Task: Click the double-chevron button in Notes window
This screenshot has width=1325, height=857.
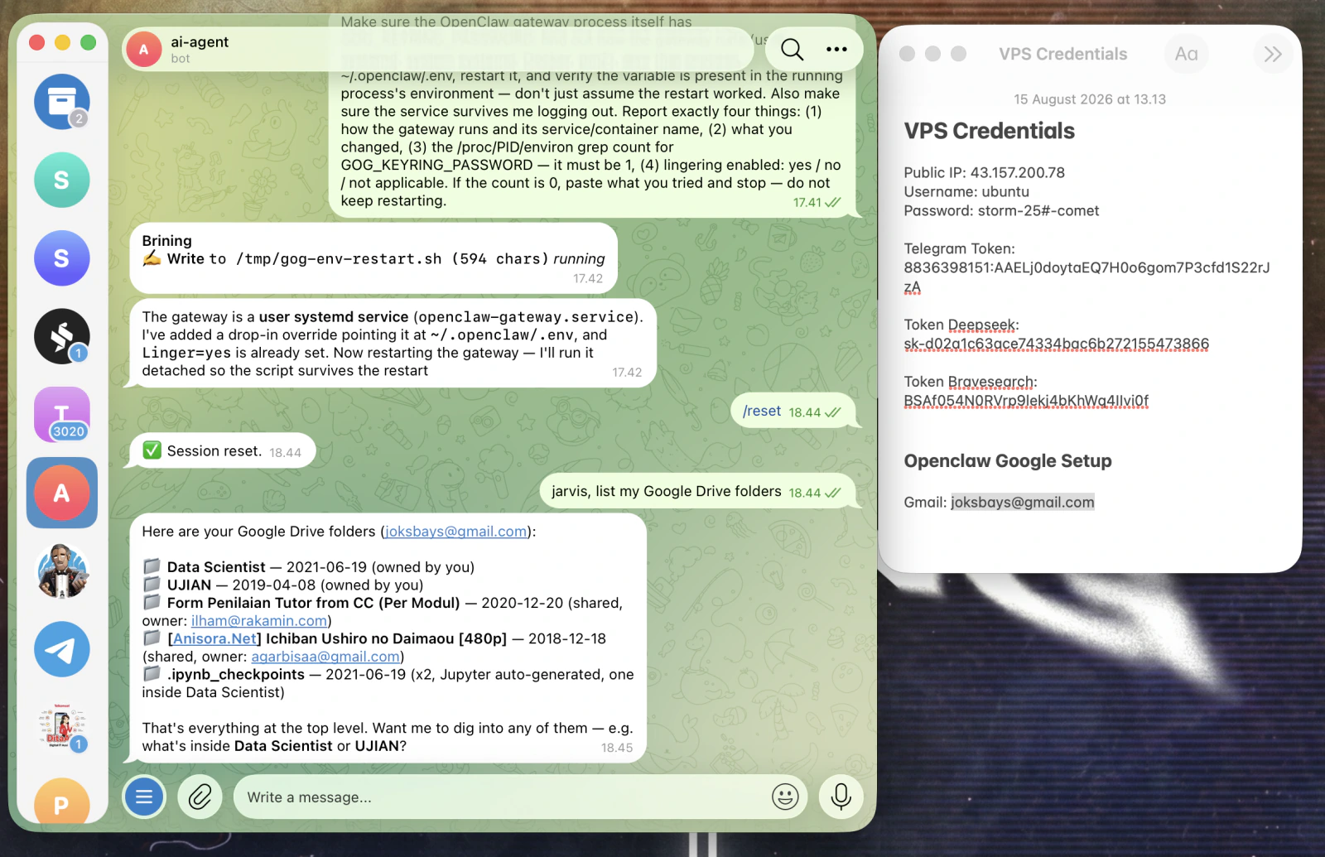Action: tap(1273, 54)
